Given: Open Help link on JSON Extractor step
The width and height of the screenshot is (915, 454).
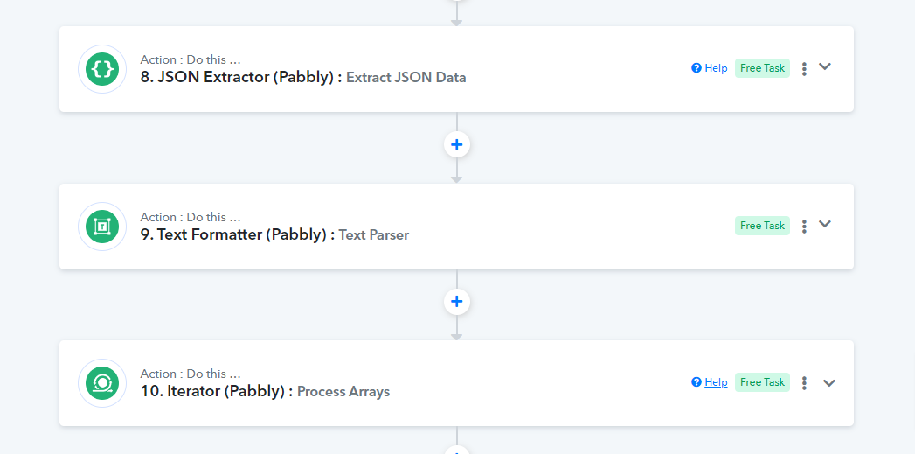Looking at the screenshot, I should [x=716, y=68].
